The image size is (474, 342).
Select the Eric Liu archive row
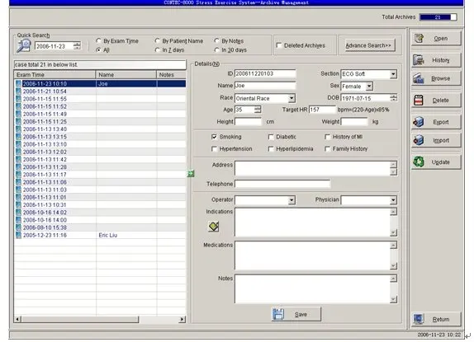point(100,235)
